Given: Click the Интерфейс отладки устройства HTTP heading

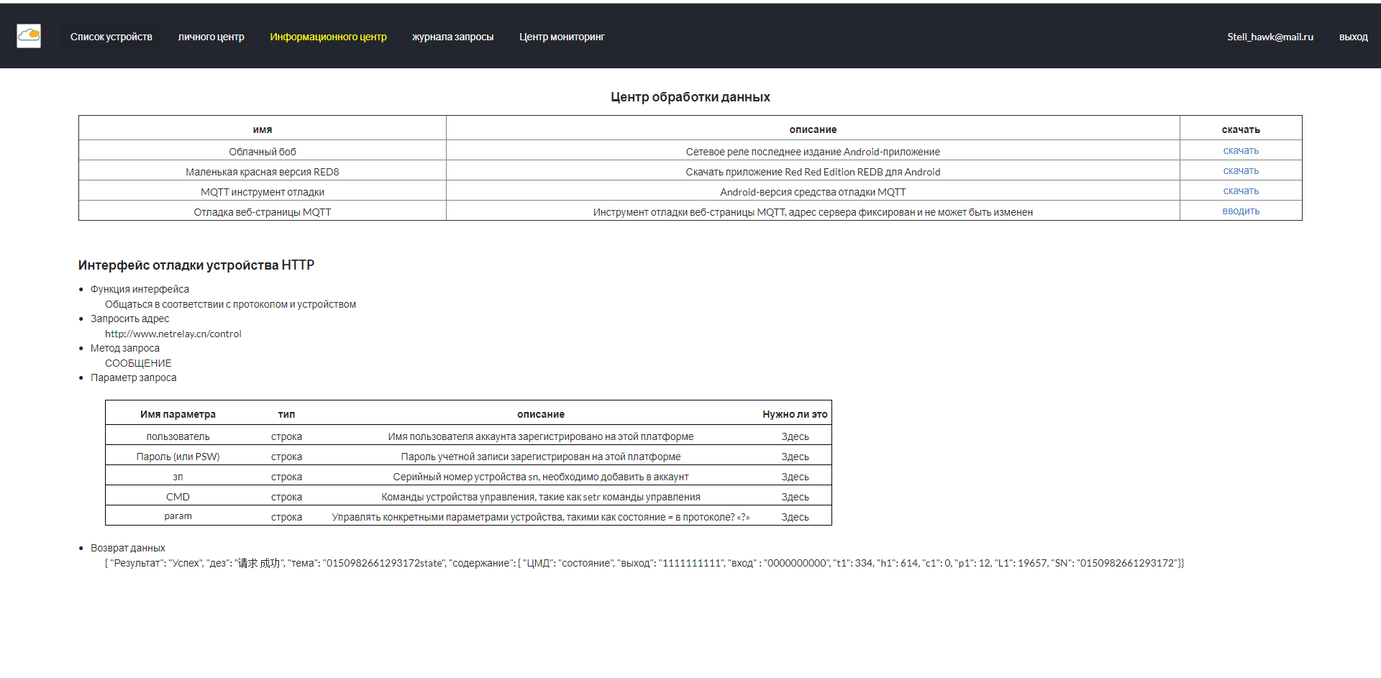Looking at the screenshot, I should click(x=196, y=265).
